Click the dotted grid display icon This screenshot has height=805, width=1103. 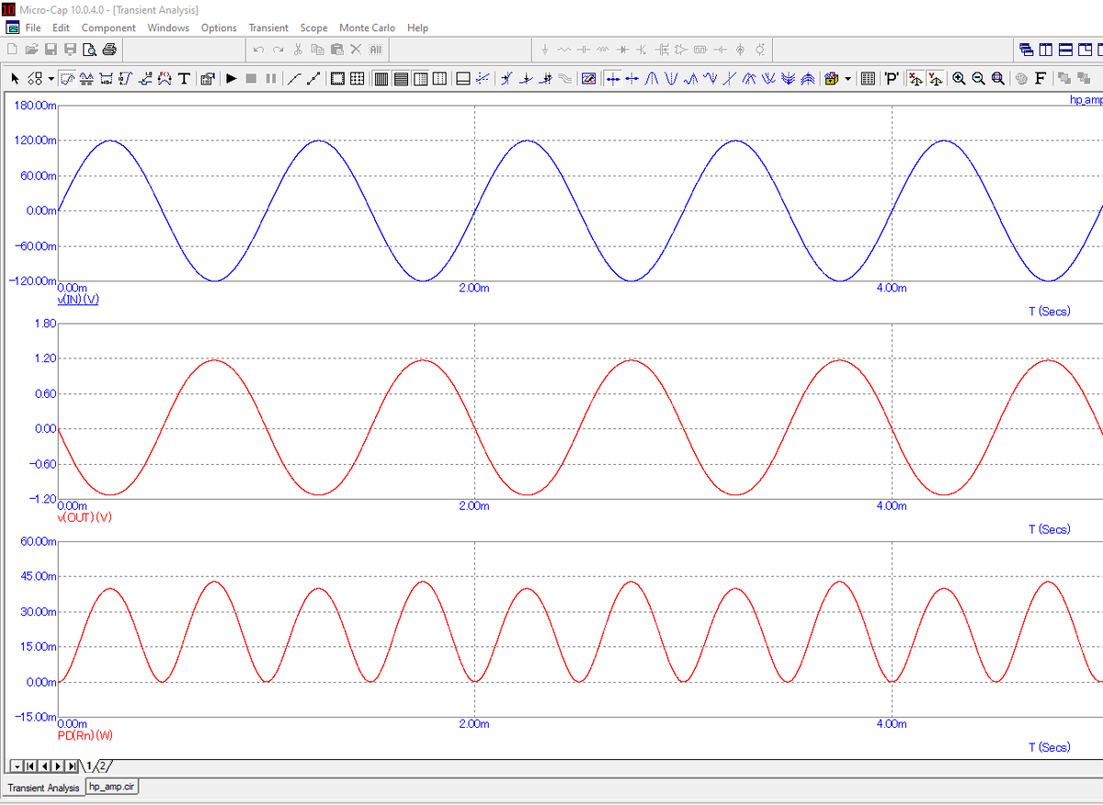(357, 79)
